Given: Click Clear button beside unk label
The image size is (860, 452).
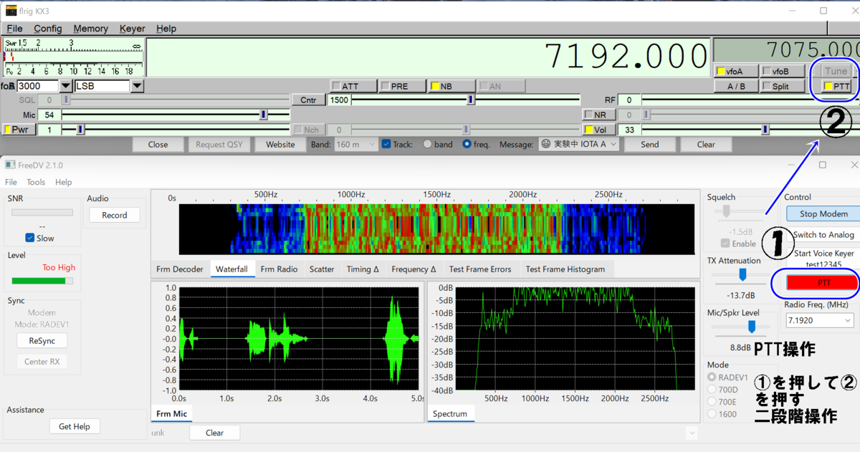Looking at the screenshot, I should tap(214, 433).
